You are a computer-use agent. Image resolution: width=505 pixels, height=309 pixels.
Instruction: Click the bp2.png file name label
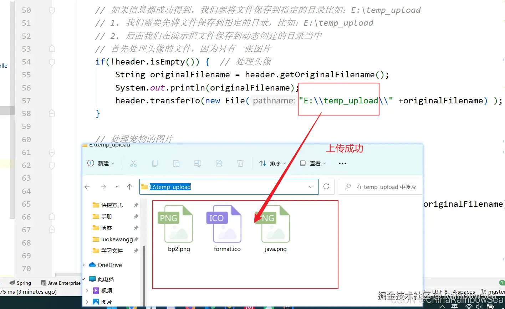point(179,249)
